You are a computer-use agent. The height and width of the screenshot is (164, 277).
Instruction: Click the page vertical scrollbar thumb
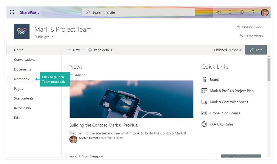pyautogui.click(x=269, y=69)
